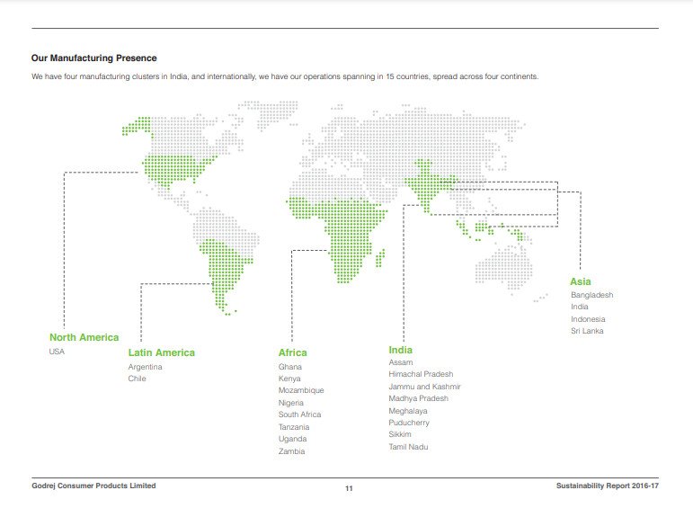
Task: Click 'Mozambique' in the Africa list
Action: [x=301, y=390]
